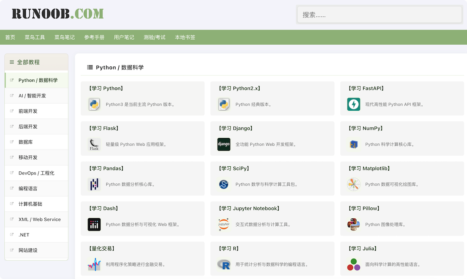The image size is (467, 279).
Task: Click the Matplotlib logo icon
Action: [x=354, y=184]
